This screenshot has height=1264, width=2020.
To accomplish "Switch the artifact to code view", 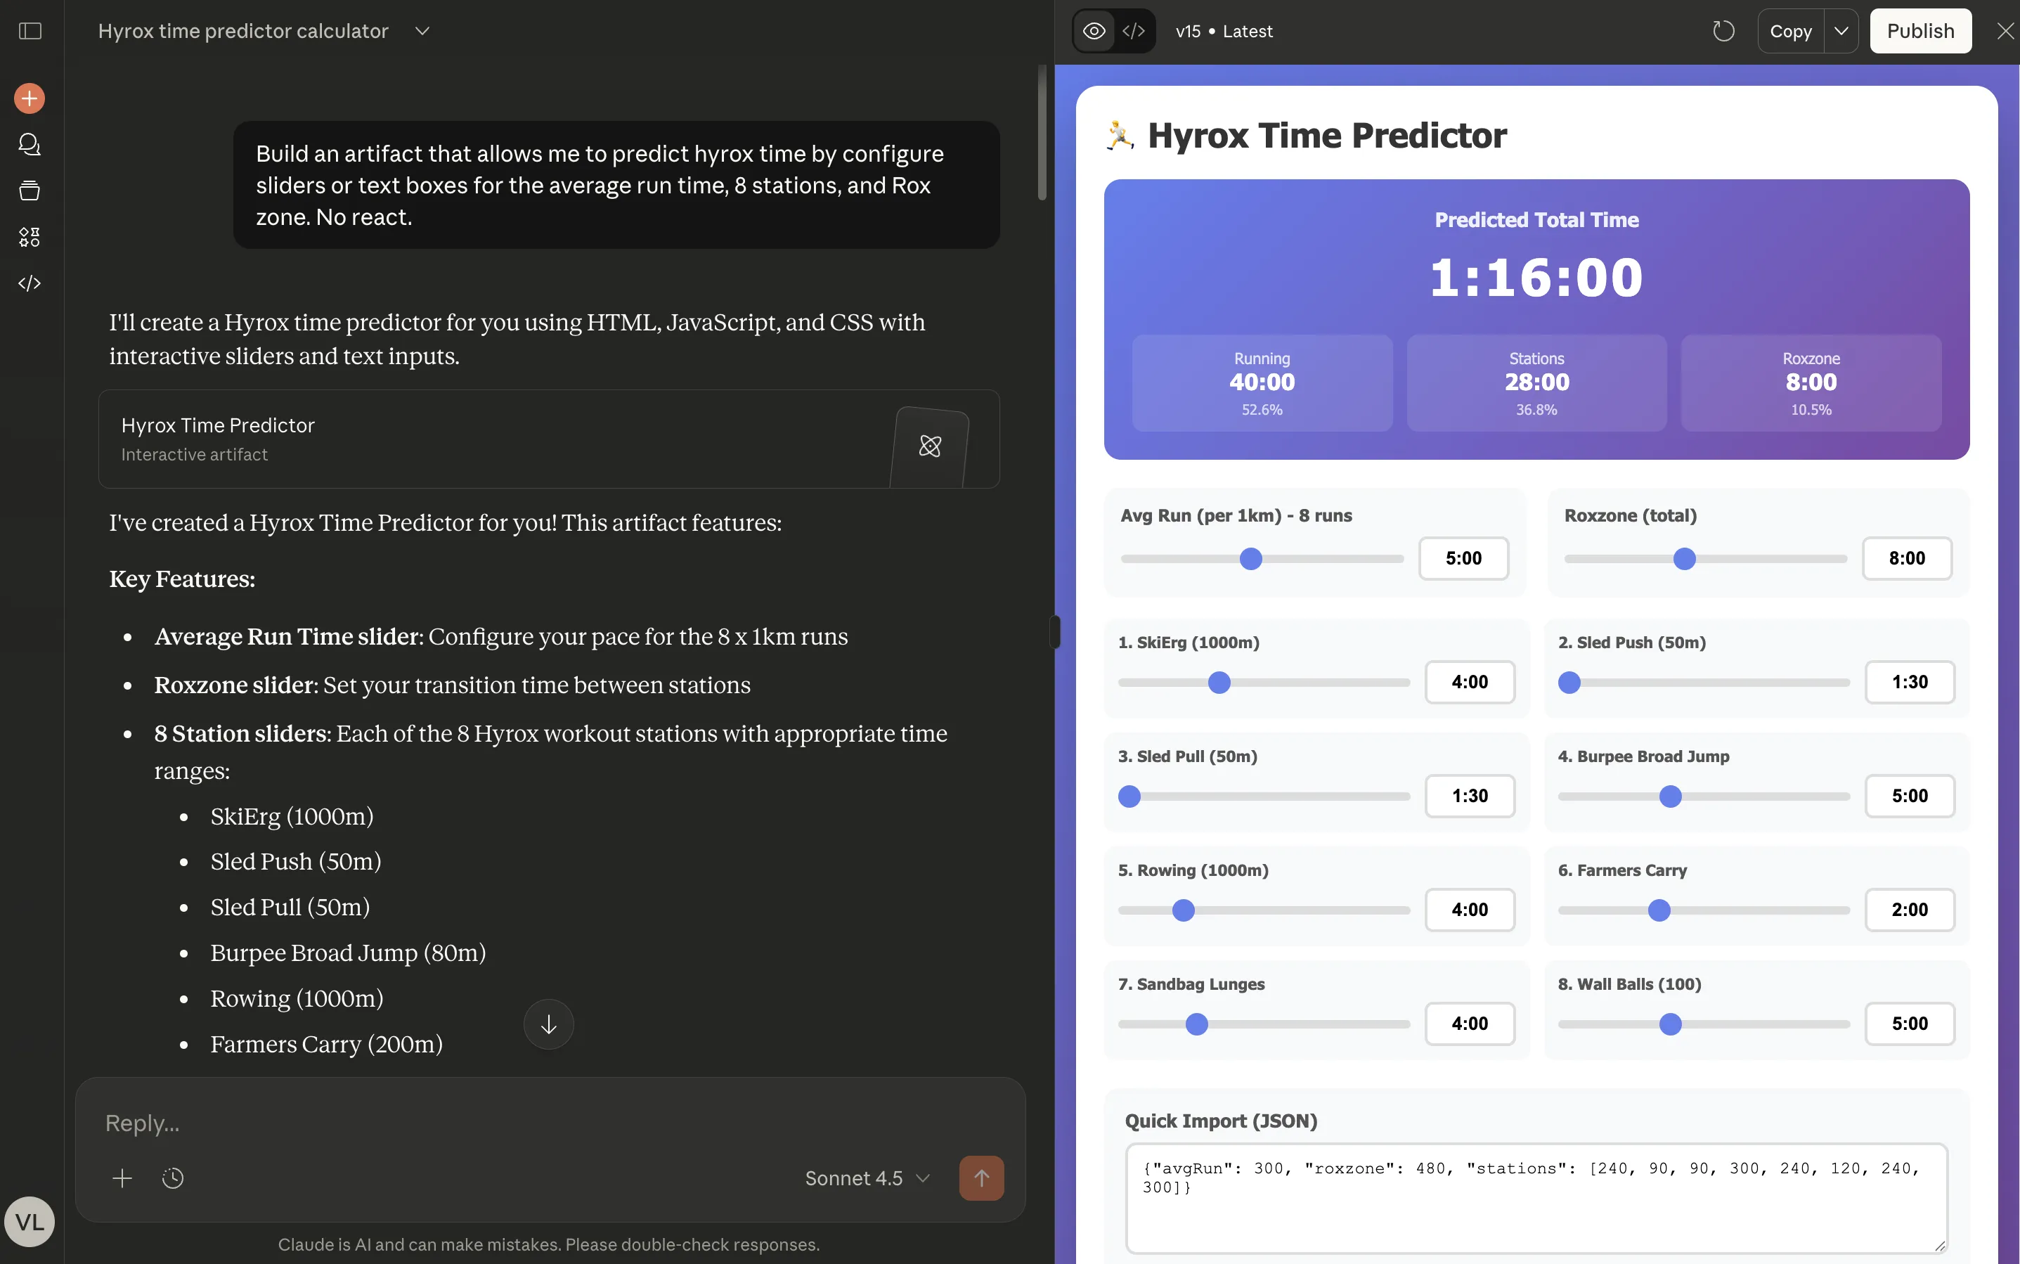I will click(1134, 30).
